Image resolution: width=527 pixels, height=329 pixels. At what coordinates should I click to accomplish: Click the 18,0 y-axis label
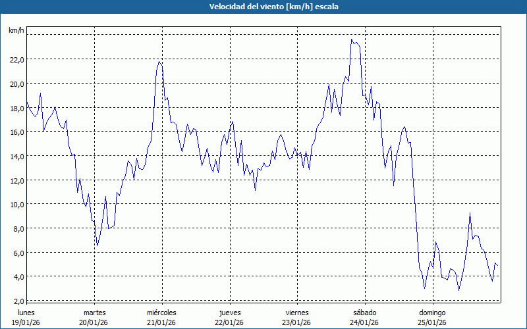16,108
